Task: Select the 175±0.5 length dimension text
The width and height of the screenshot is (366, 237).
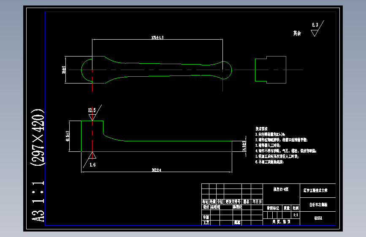Action: click(157, 38)
